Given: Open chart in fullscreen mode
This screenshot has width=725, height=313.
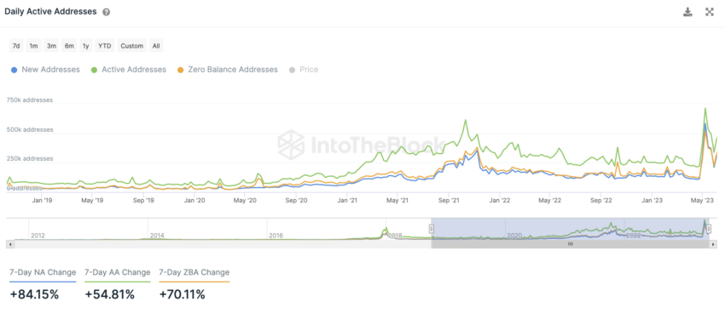Looking at the screenshot, I should click(x=710, y=12).
